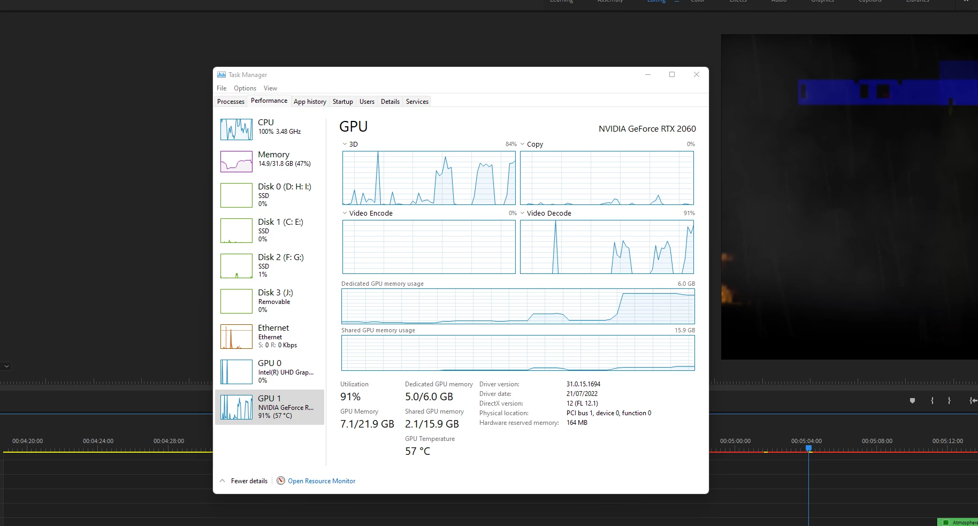The height and width of the screenshot is (526, 978).
Task: Switch to the Processes tab
Action: (231, 102)
